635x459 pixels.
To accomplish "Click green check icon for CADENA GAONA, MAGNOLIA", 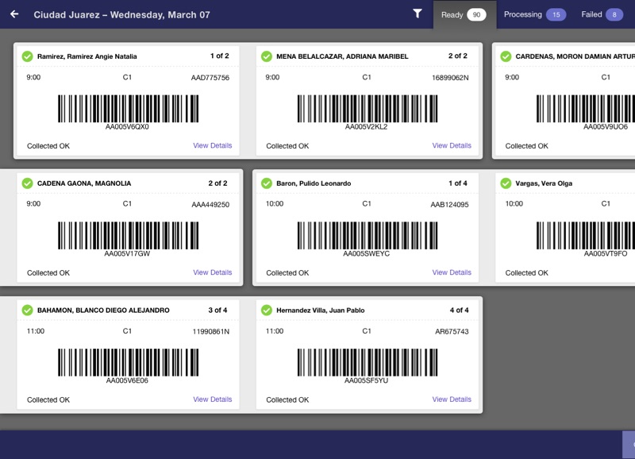I will click(x=28, y=183).
